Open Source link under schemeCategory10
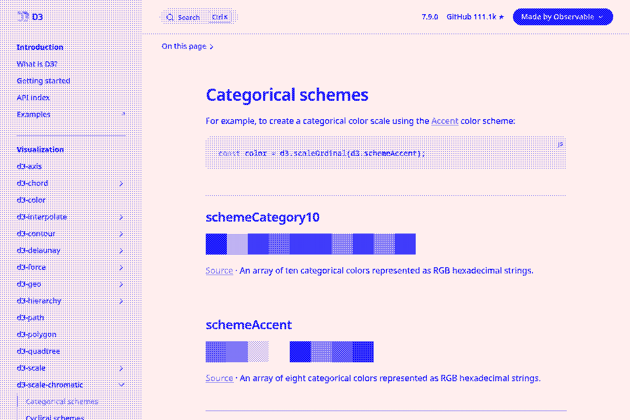Image resolution: width=630 pixels, height=420 pixels. tap(219, 271)
